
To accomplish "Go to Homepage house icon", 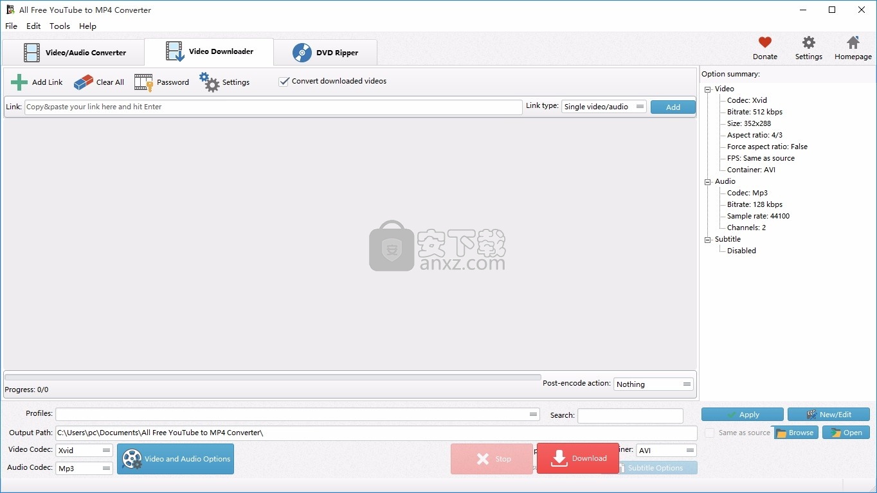I will click(853, 42).
